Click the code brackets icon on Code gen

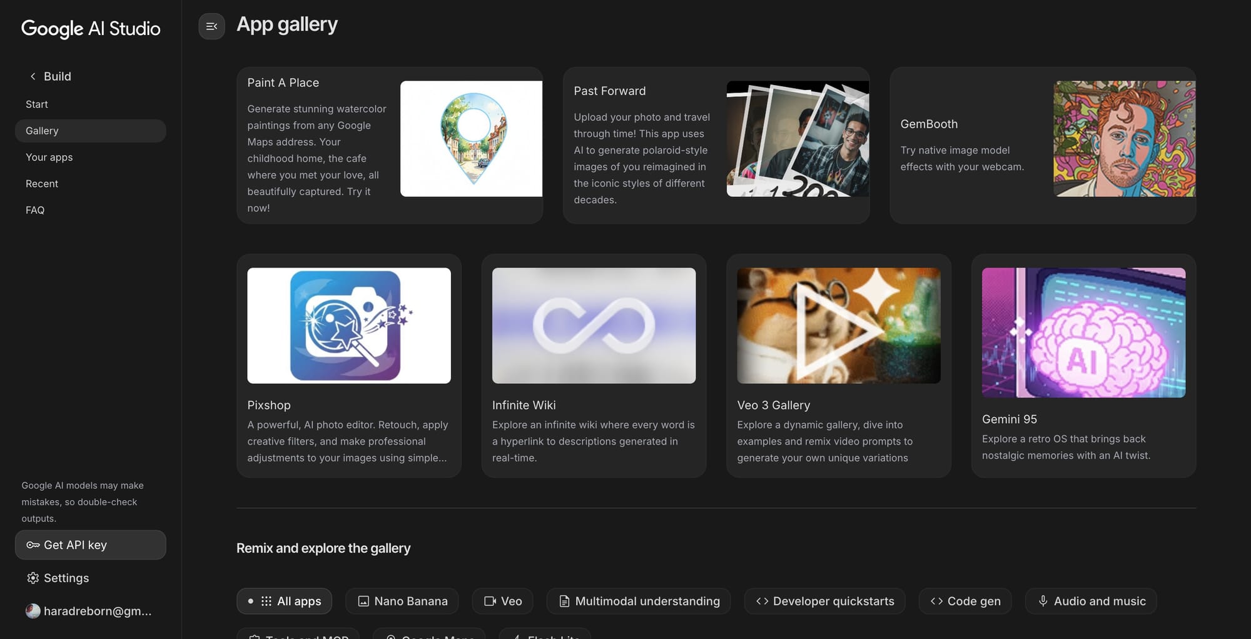pyautogui.click(x=937, y=601)
